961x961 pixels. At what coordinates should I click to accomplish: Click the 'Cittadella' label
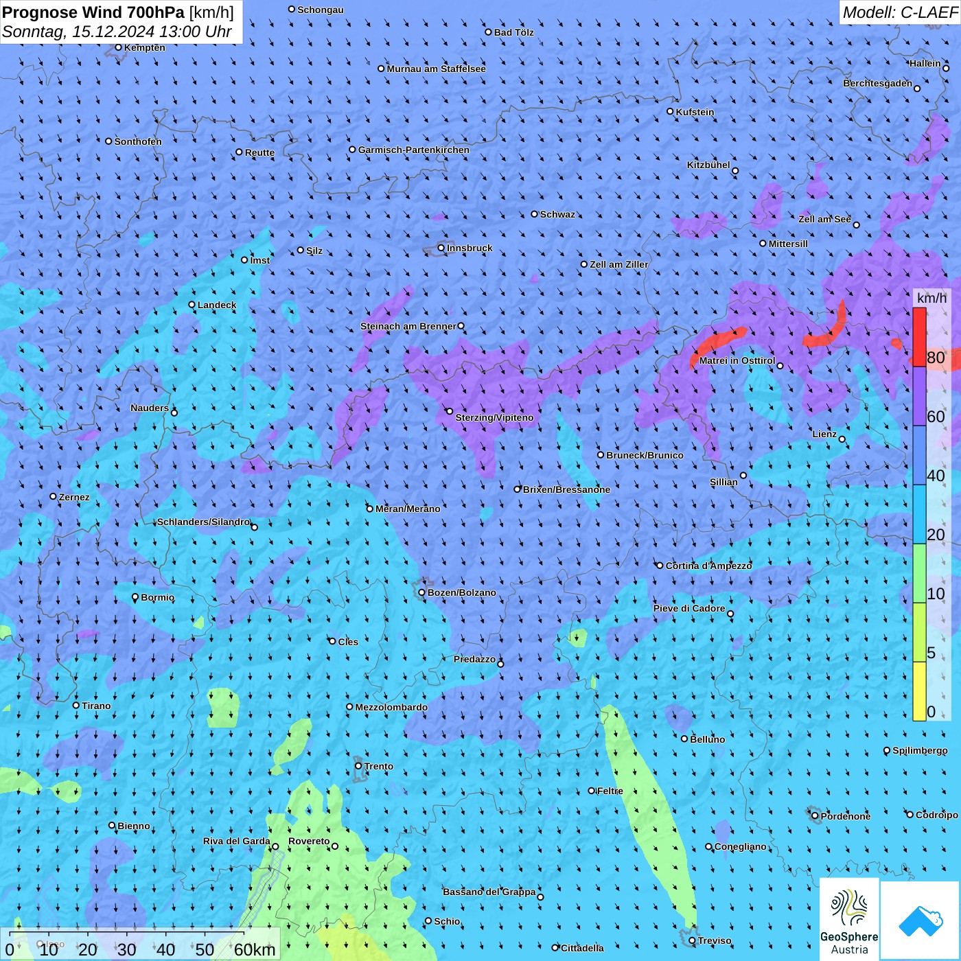[583, 948]
